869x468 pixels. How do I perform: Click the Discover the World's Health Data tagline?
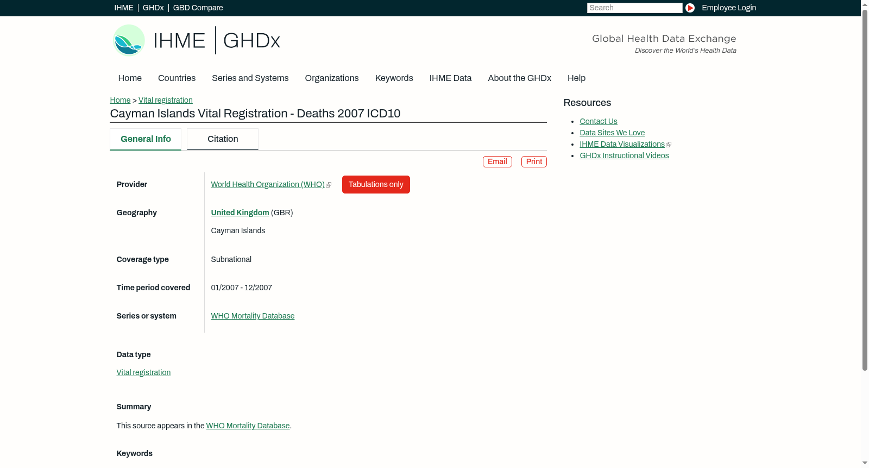(x=686, y=51)
